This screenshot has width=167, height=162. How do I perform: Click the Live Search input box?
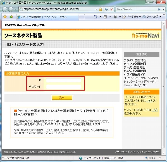[x=136, y=9]
